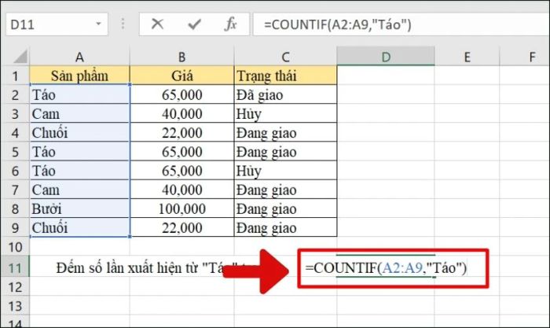Click the 'Sản phẩm' header cell
Viewport: 550px width, 328px height.
(x=79, y=76)
